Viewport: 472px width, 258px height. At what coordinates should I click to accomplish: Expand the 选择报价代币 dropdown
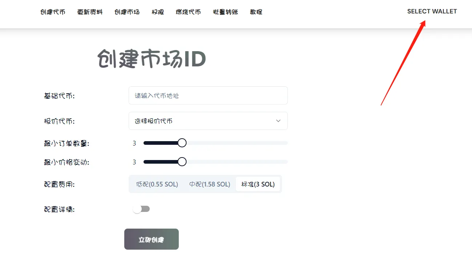point(208,121)
